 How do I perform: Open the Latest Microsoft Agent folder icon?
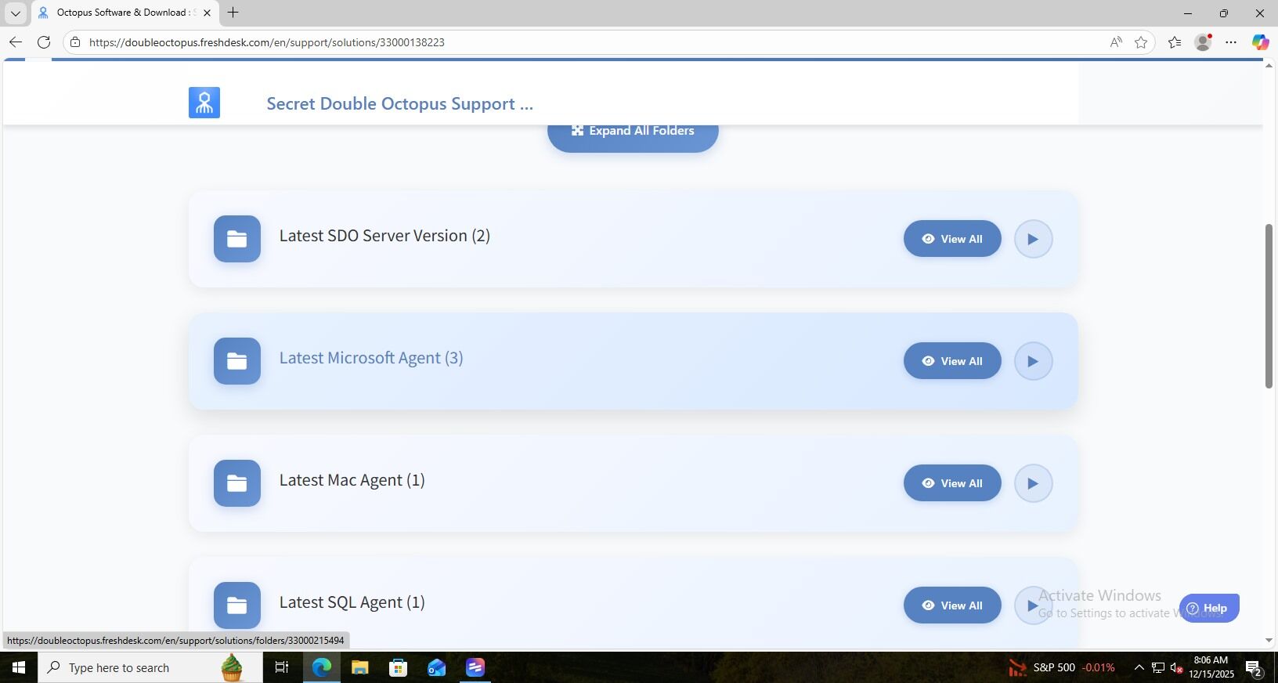237,361
